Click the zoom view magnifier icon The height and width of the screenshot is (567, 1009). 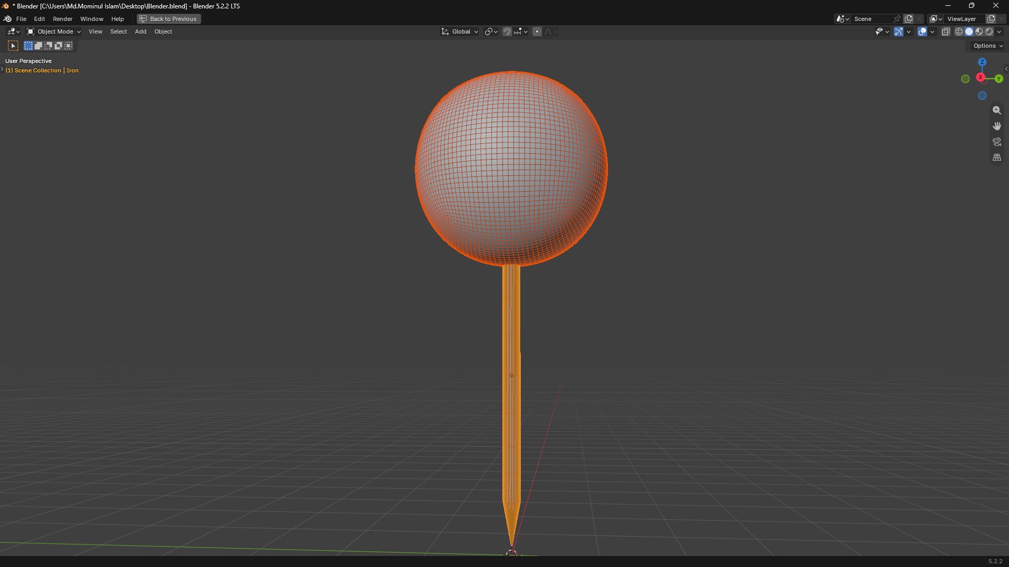(996, 110)
